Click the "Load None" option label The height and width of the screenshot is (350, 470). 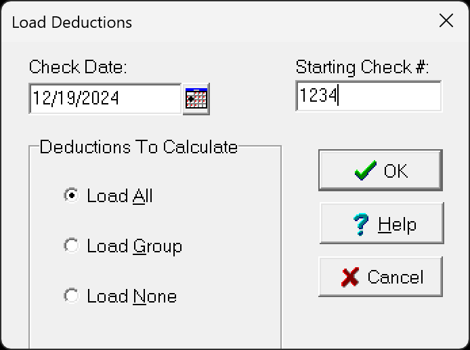click(x=132, y=296)
